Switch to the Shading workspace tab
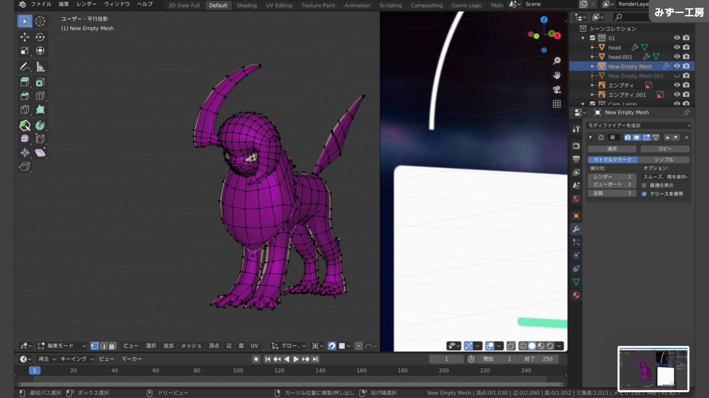 point(246,6)
